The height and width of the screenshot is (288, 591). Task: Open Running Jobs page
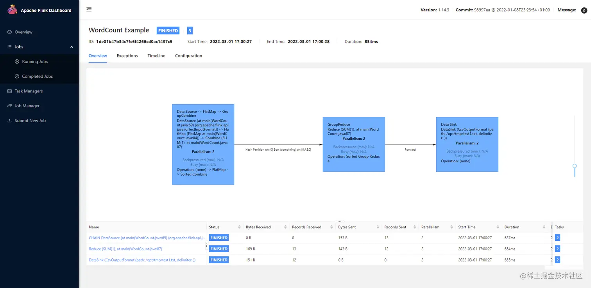[35, 62]
